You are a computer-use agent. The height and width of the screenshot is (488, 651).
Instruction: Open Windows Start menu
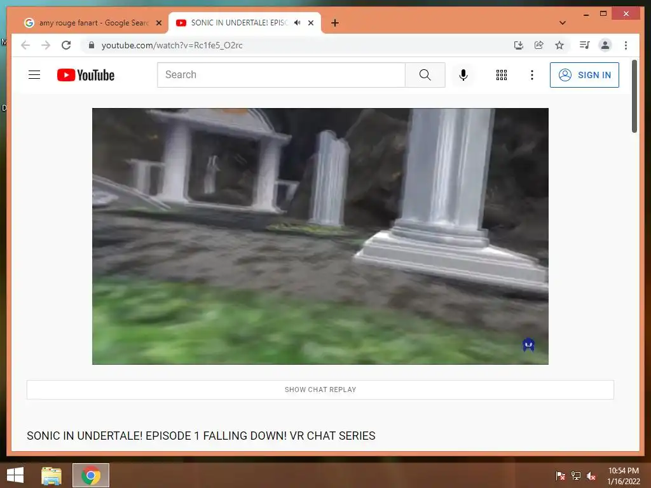point(15,475)
